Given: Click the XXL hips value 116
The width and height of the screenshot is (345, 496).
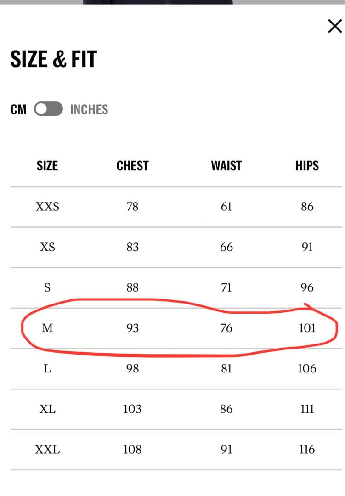Looking at the screenshot, I should point(307,449).
